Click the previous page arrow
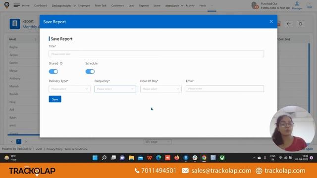The image size is (317, 178). point(12,141)
